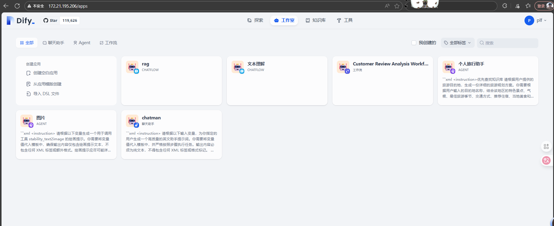The image size is (554, 226).
Task: Open the 知识库 knowledge tab
Action: tap(316, 20)
